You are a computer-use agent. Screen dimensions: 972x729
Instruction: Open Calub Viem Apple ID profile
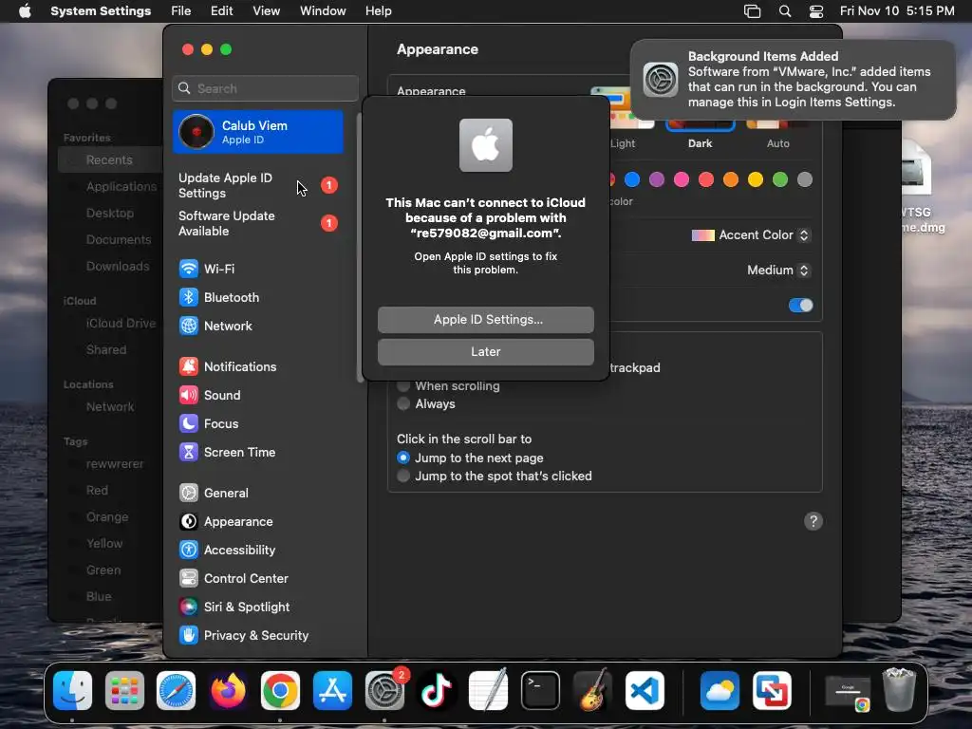[258, 132]
